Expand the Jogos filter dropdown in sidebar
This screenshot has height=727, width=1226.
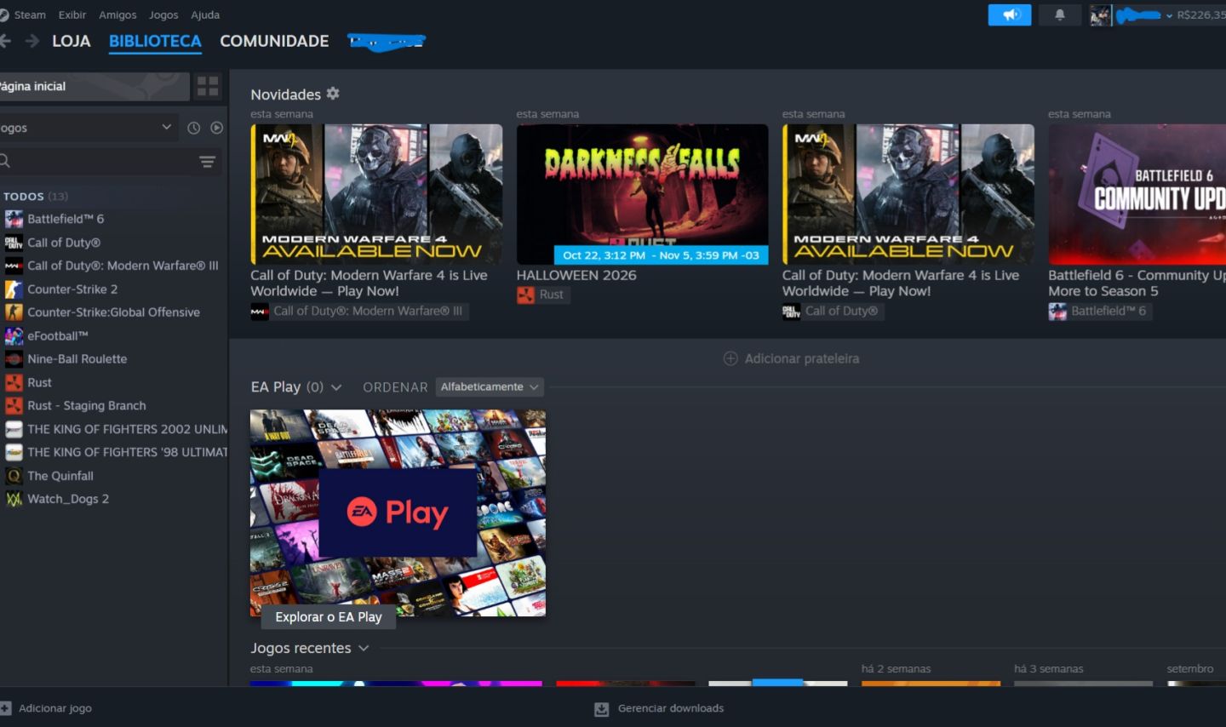click(x=89, y=128)
